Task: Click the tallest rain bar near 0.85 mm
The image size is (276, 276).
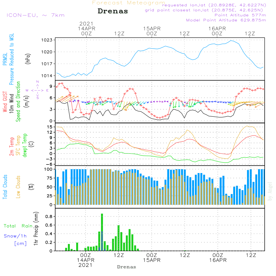Action: point(102,232)
